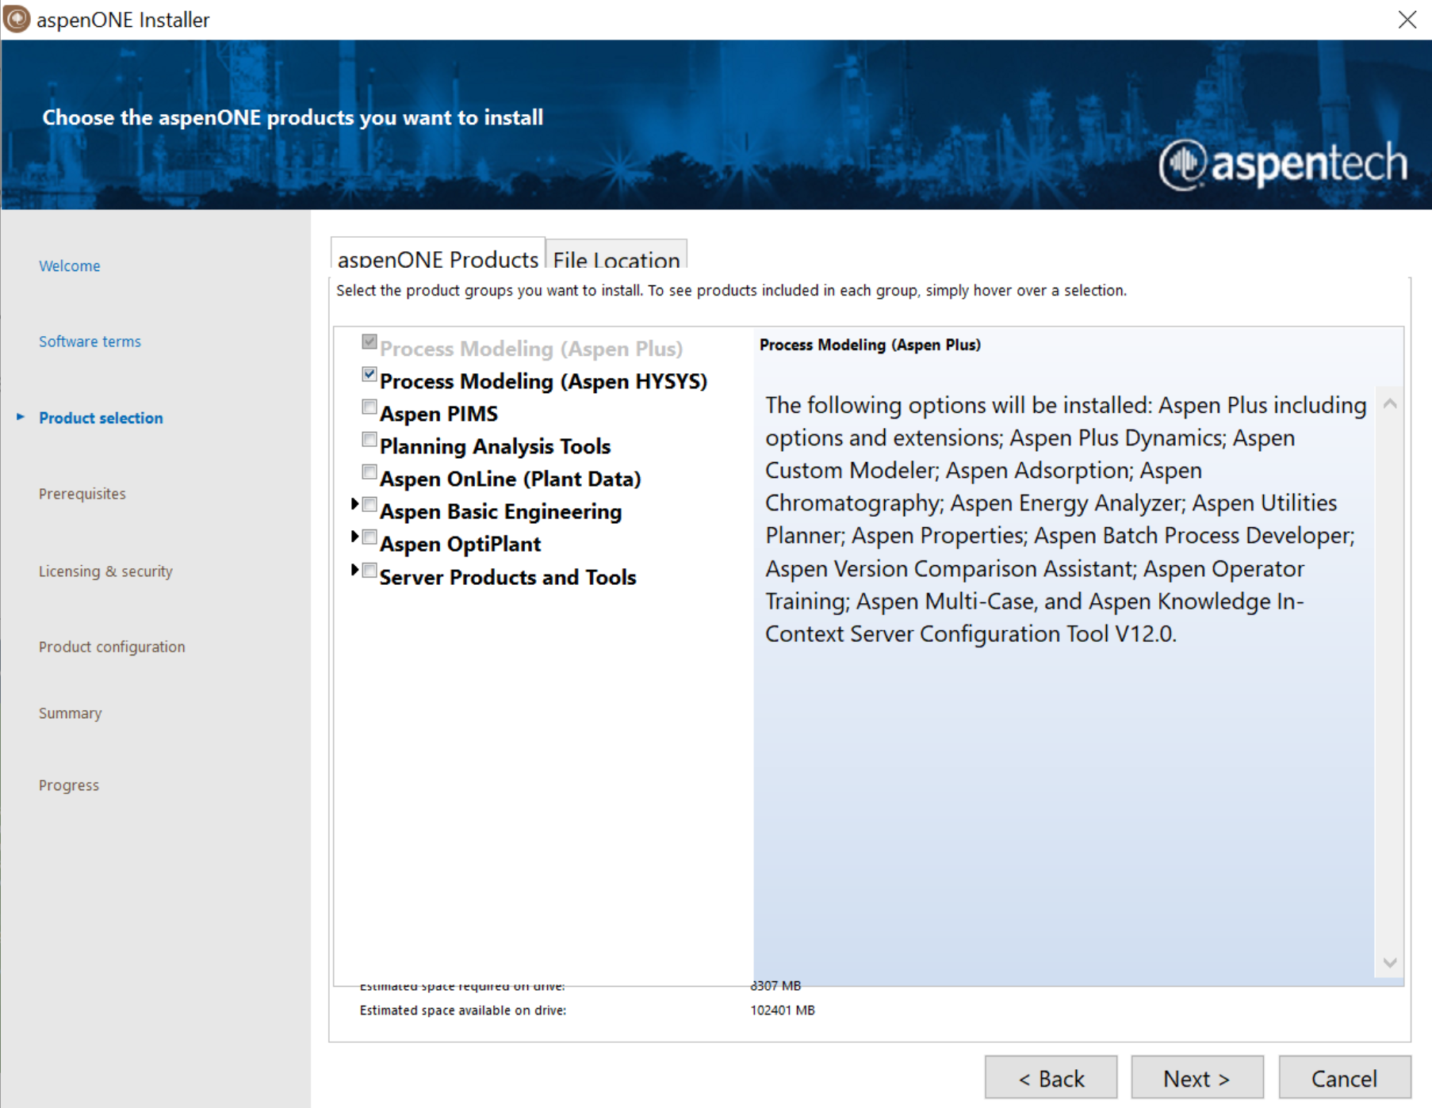This screenshot has height=1108, width=1432.
Task: Uncheck the Process Modeling (Aspen HYSYS) checkbox
Action: click(369, 374)
